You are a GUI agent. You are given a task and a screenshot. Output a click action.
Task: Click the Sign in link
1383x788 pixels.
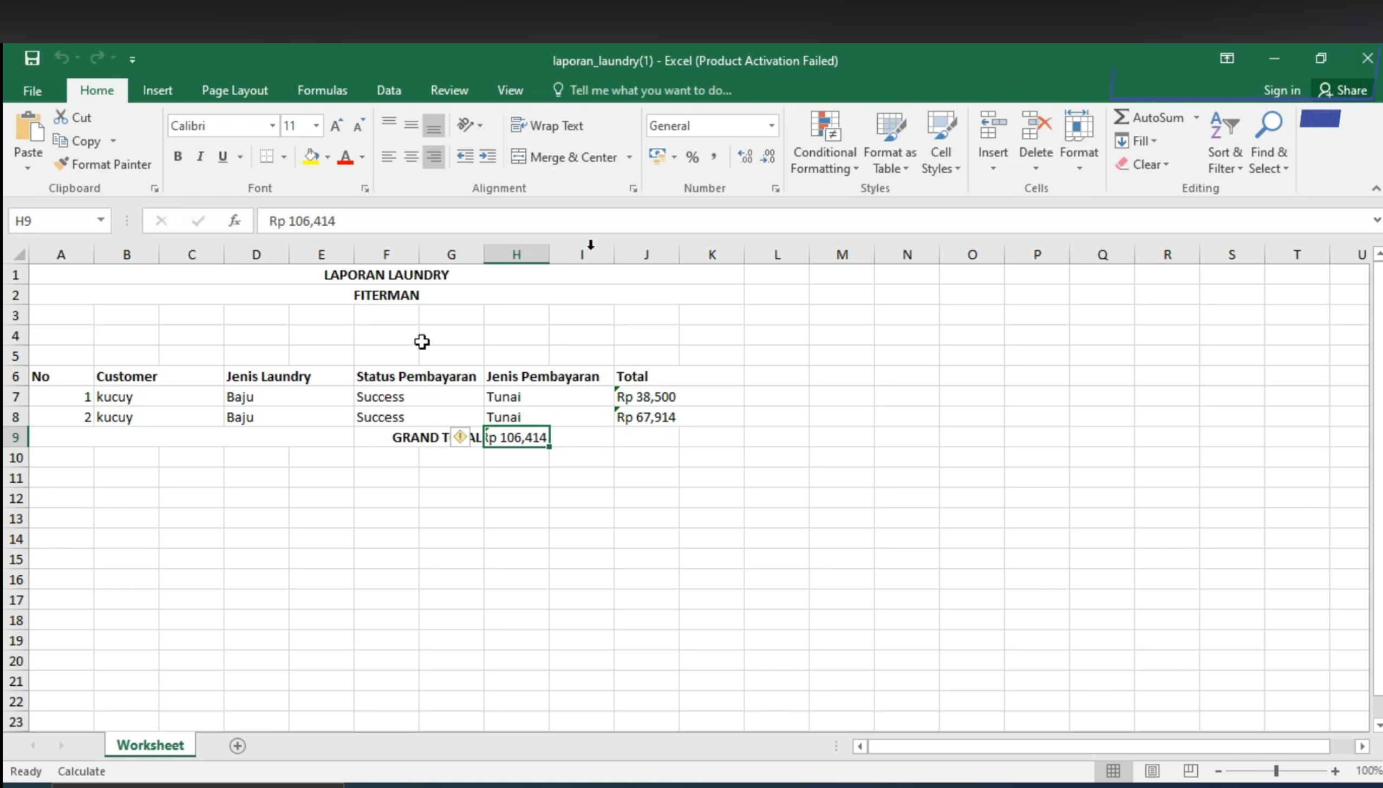(1282, 90)
